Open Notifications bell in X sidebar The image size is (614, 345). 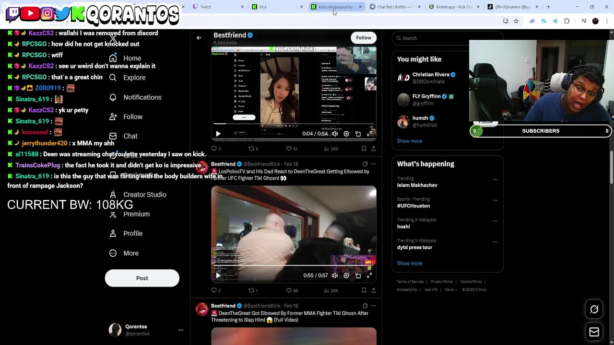135,97
